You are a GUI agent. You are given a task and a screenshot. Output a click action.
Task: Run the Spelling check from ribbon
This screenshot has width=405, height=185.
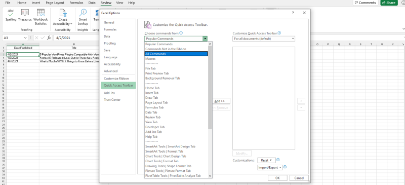[11, 15]
